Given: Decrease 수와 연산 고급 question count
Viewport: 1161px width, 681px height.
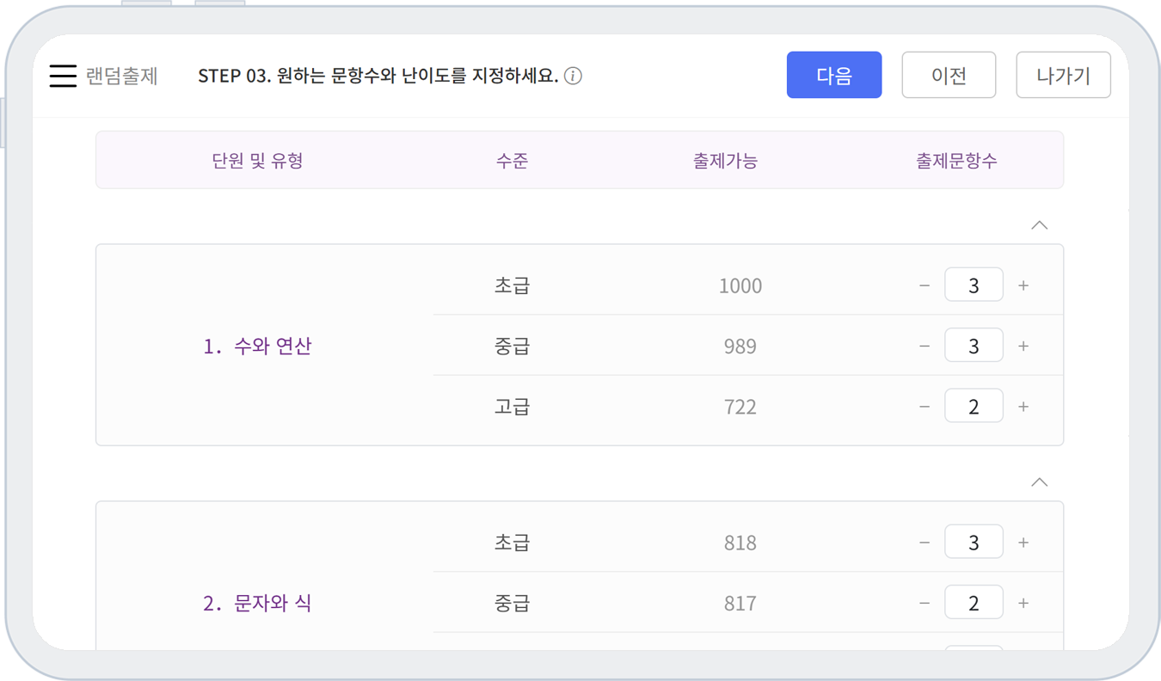Looking at the screenshot, I should point(924,407).
